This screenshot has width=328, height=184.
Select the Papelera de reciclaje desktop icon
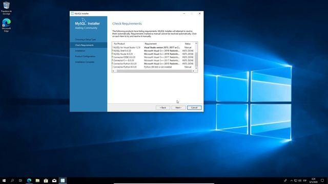[x=6, y=8]
